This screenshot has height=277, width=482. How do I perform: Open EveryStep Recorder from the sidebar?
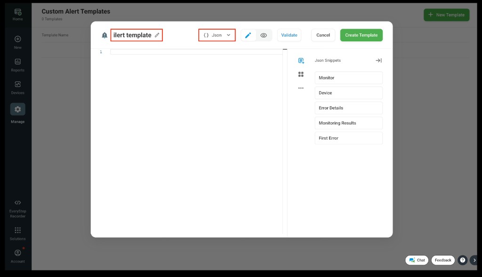click(17, 209)
